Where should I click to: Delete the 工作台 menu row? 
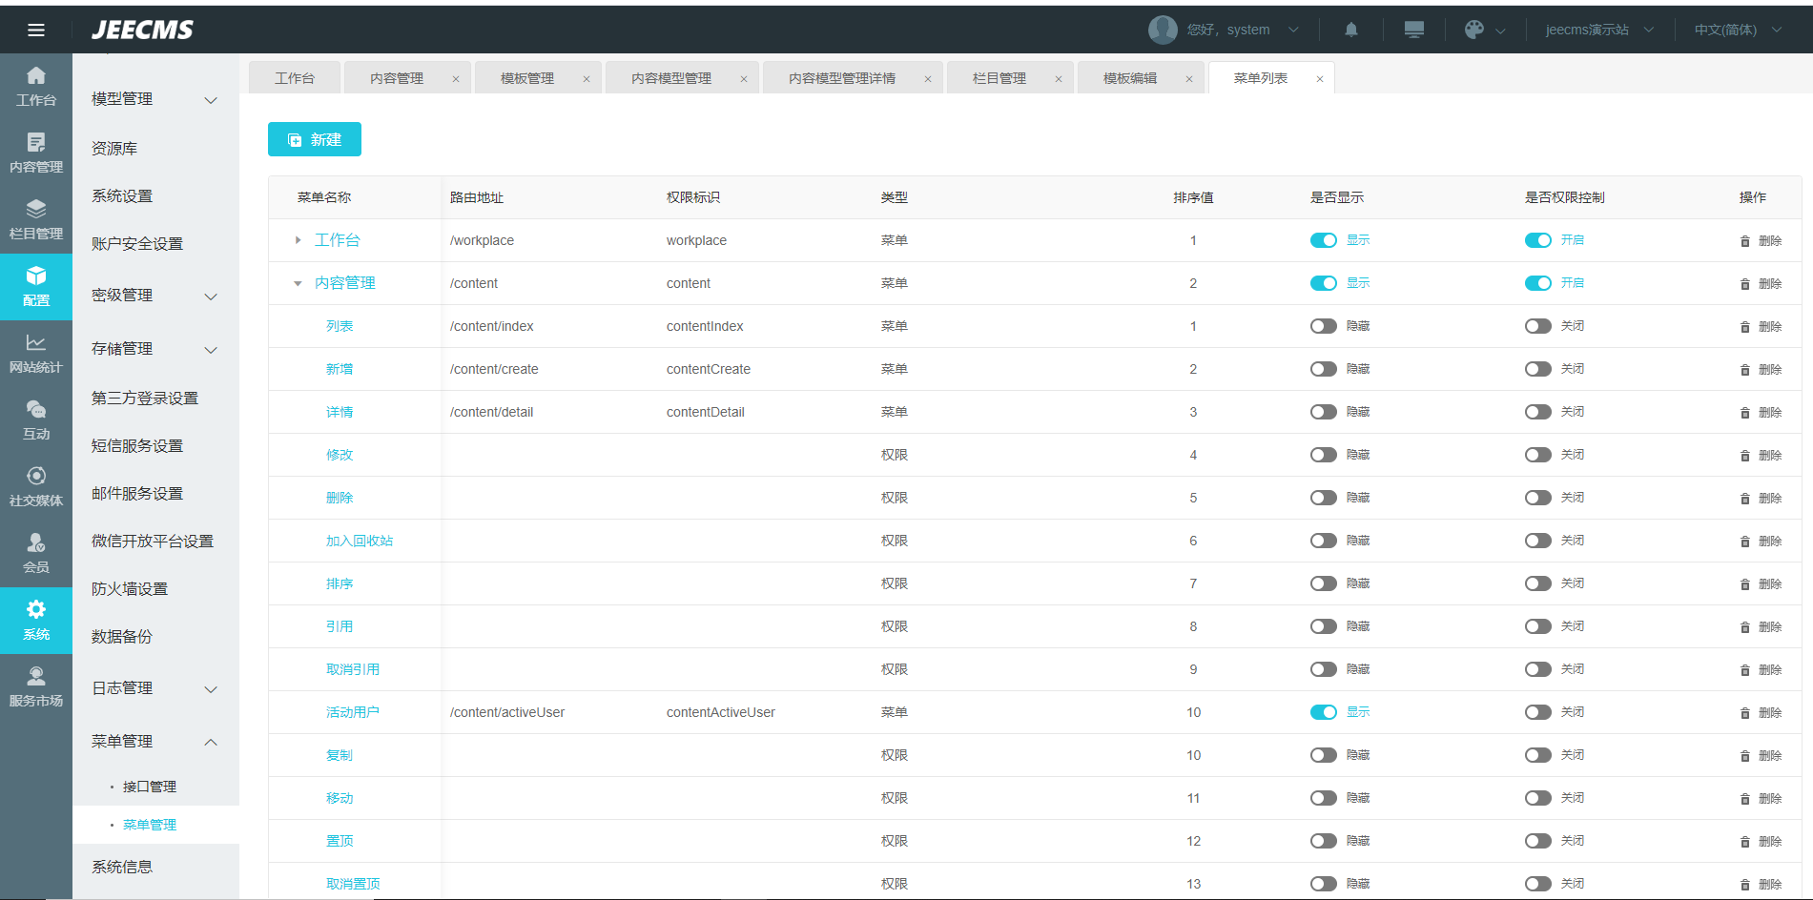1761,241
